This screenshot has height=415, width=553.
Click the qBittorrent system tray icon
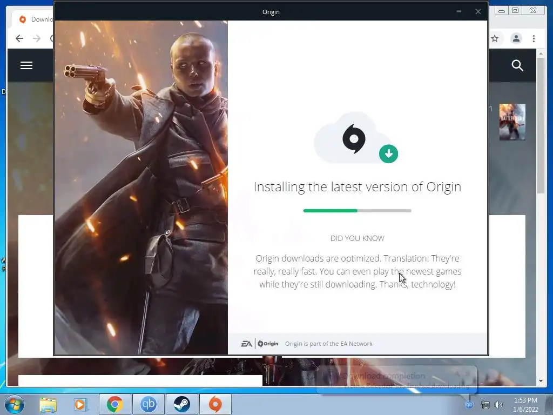[x=469, y=405]
